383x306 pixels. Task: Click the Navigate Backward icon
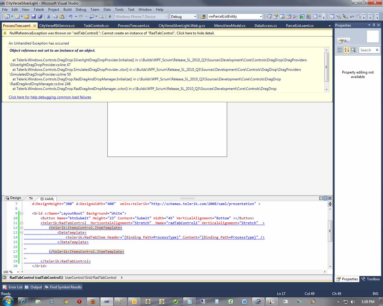(92, 17)
